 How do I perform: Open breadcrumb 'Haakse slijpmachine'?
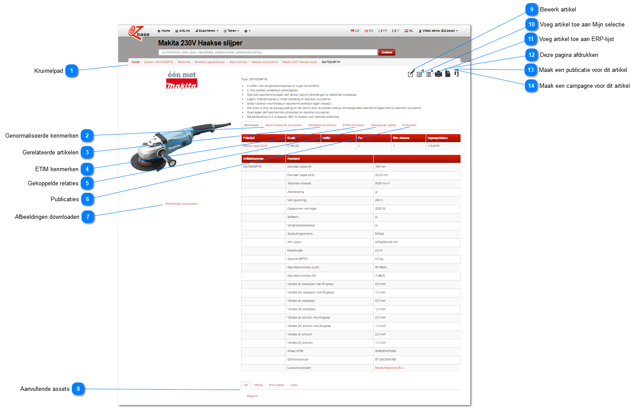pos(265,62)
